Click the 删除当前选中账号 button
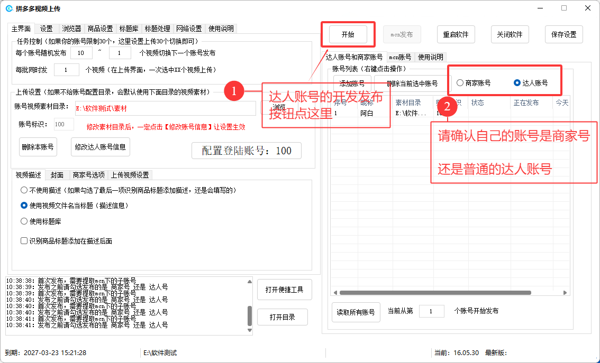This screenshot has height=363, width=600. [x=412, y=83]
